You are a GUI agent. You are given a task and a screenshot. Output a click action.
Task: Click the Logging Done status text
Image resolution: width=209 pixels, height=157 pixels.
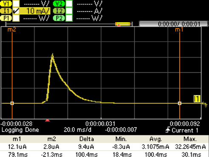[x=20, y=130]
